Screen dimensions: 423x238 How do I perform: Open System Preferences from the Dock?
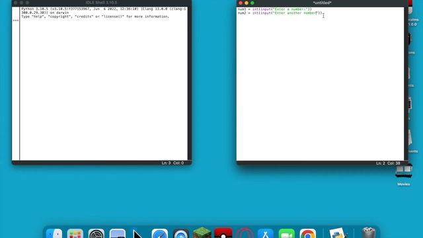tap(96, 233)
